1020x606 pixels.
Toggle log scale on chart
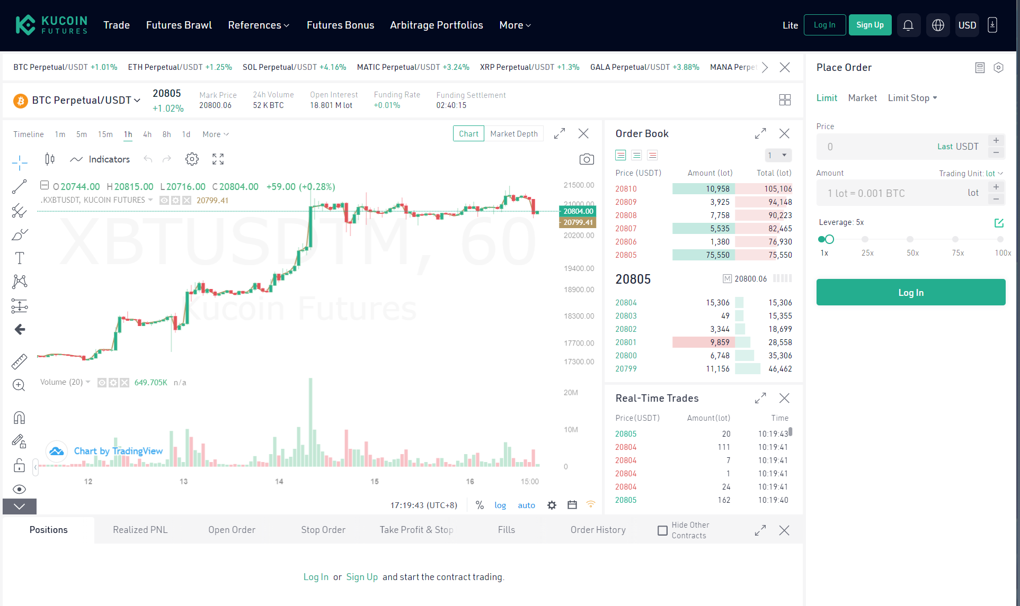500,505
